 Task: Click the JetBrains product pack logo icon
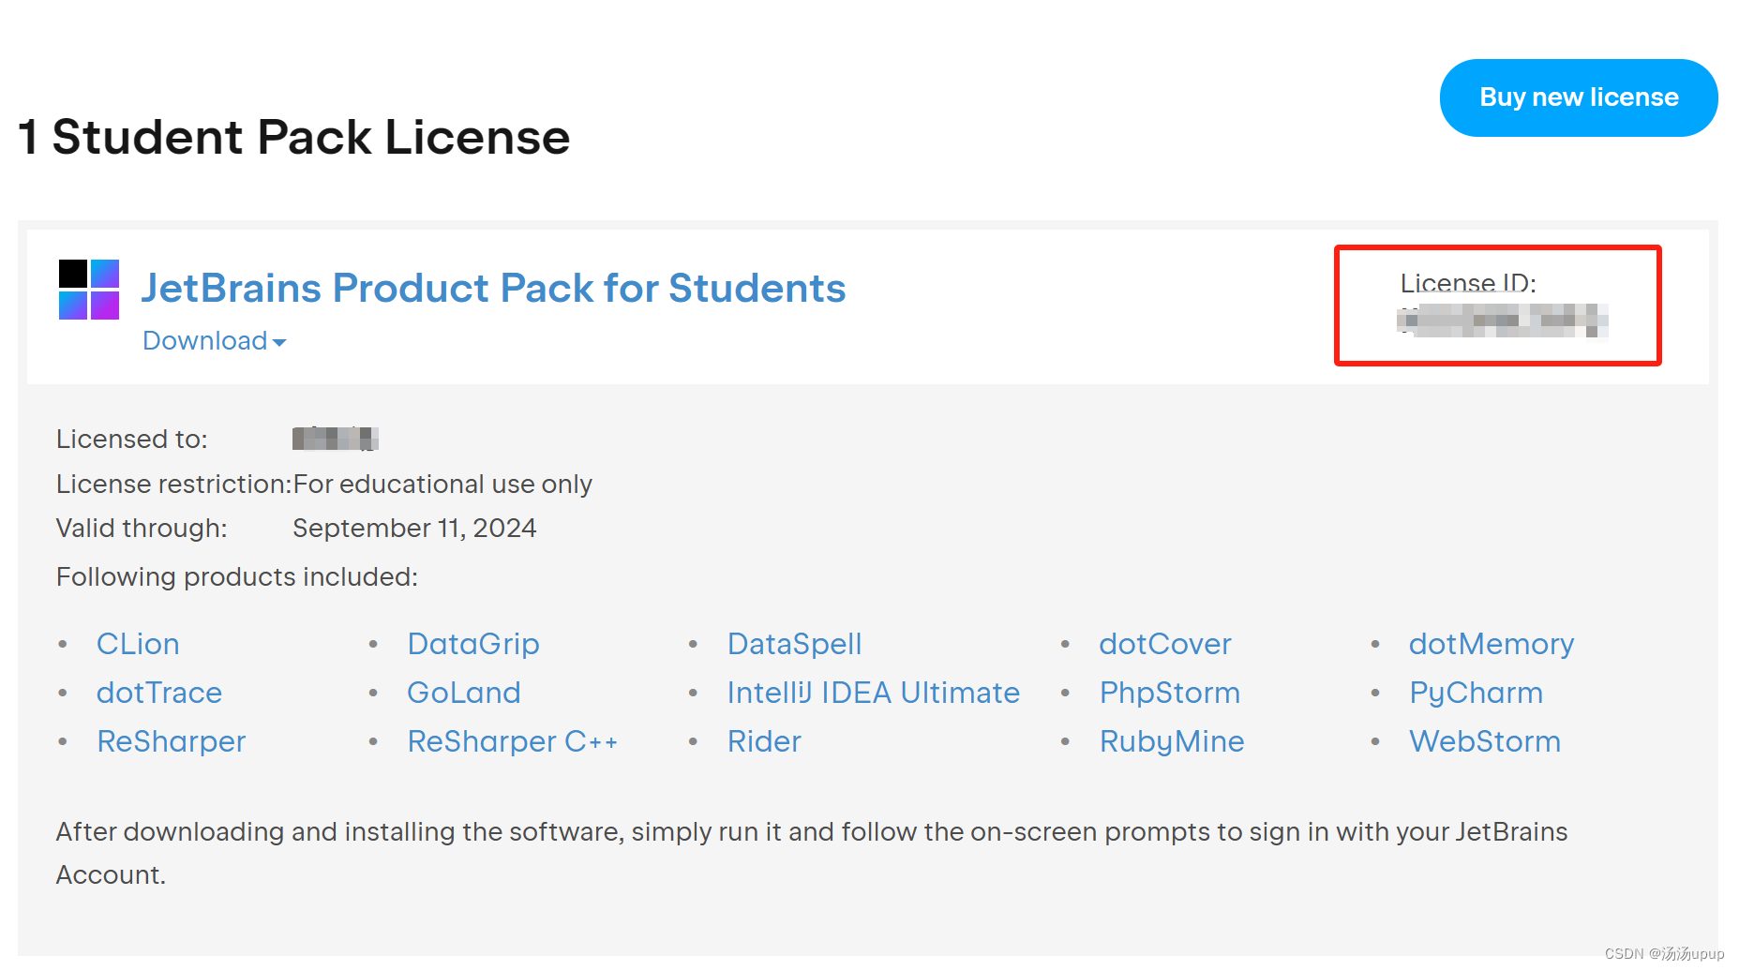pos(89,290)
